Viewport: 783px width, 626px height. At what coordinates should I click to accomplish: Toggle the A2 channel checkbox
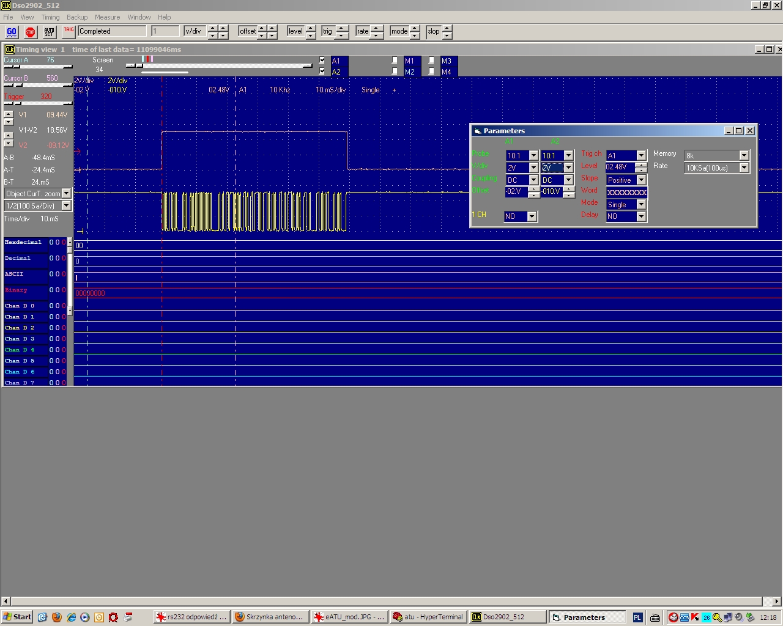(x=322, y=72)
